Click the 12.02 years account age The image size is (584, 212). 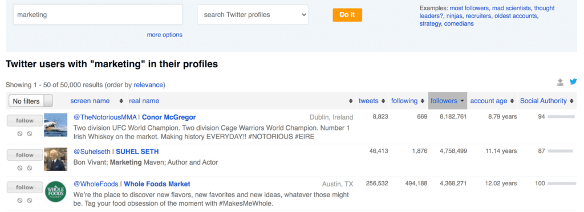point(501,184)
